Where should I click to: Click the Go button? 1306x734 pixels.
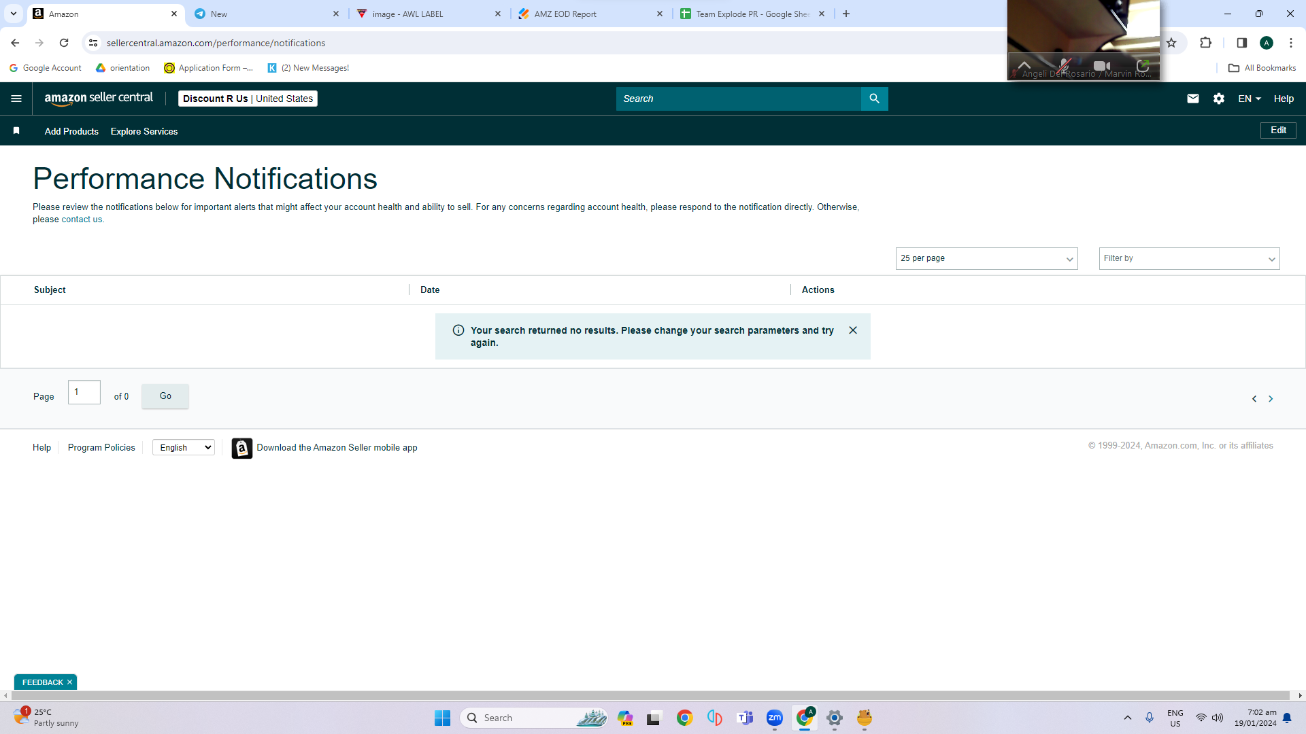pos(165,396)
